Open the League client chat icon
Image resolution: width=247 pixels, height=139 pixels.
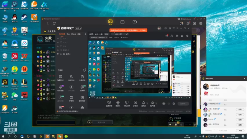click(x=170, y=124)
